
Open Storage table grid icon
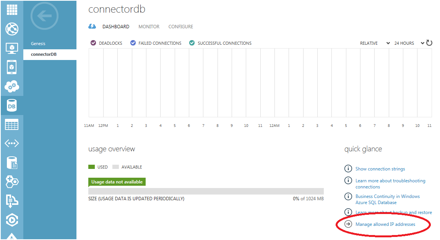11,125
